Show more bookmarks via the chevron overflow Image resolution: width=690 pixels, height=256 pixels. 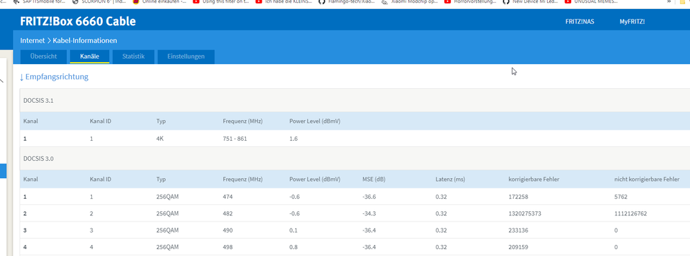tap(669, 2)
